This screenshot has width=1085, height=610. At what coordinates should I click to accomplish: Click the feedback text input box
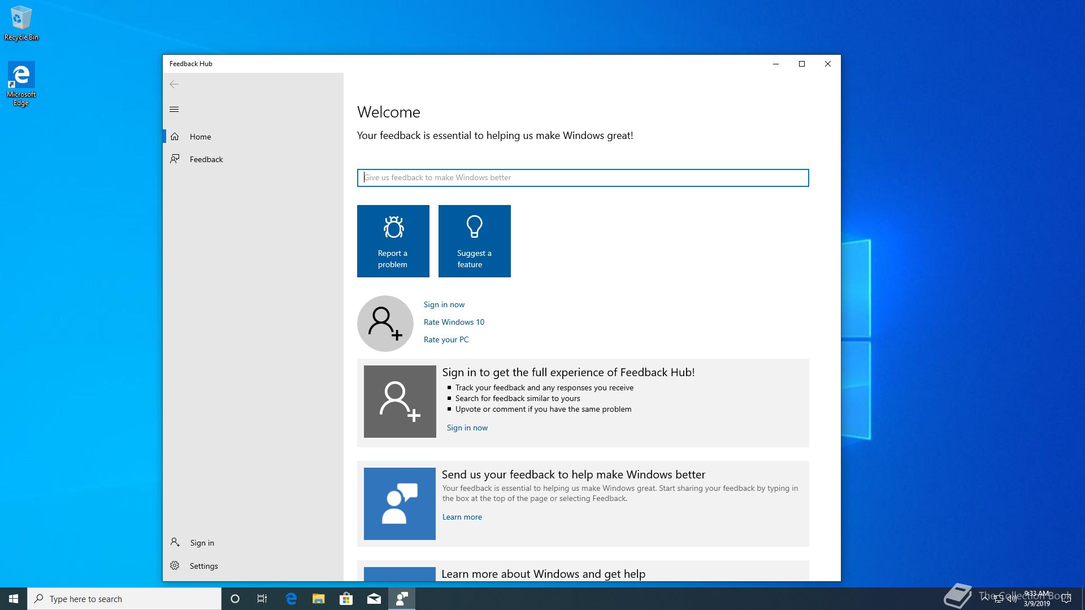(x=583, y=178)
